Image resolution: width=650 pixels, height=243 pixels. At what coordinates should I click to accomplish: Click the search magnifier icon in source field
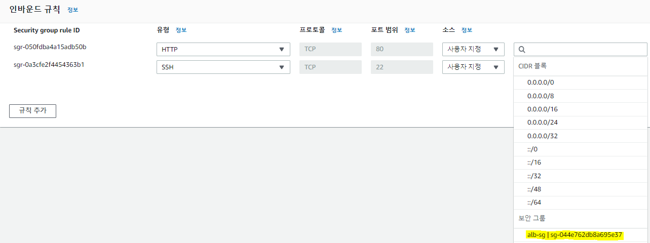(522, 50)
